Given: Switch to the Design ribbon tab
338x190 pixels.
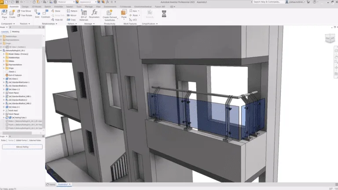Looking at the screenshot, I should click(x=25, y=7).
